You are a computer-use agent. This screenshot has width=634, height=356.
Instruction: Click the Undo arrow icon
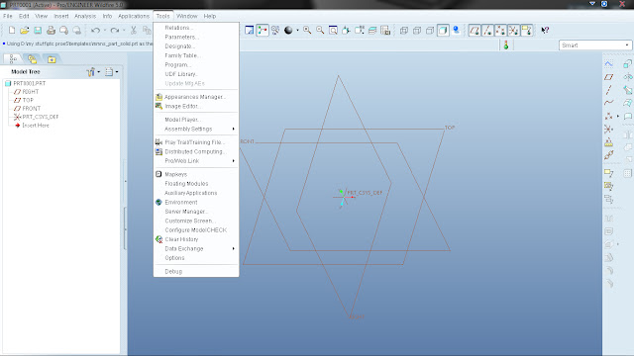click(x=95, y=31)
